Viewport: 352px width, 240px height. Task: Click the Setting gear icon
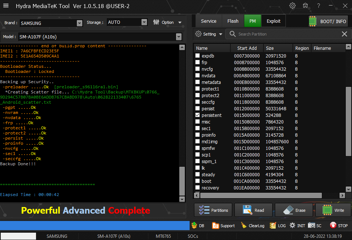[198, 34]
